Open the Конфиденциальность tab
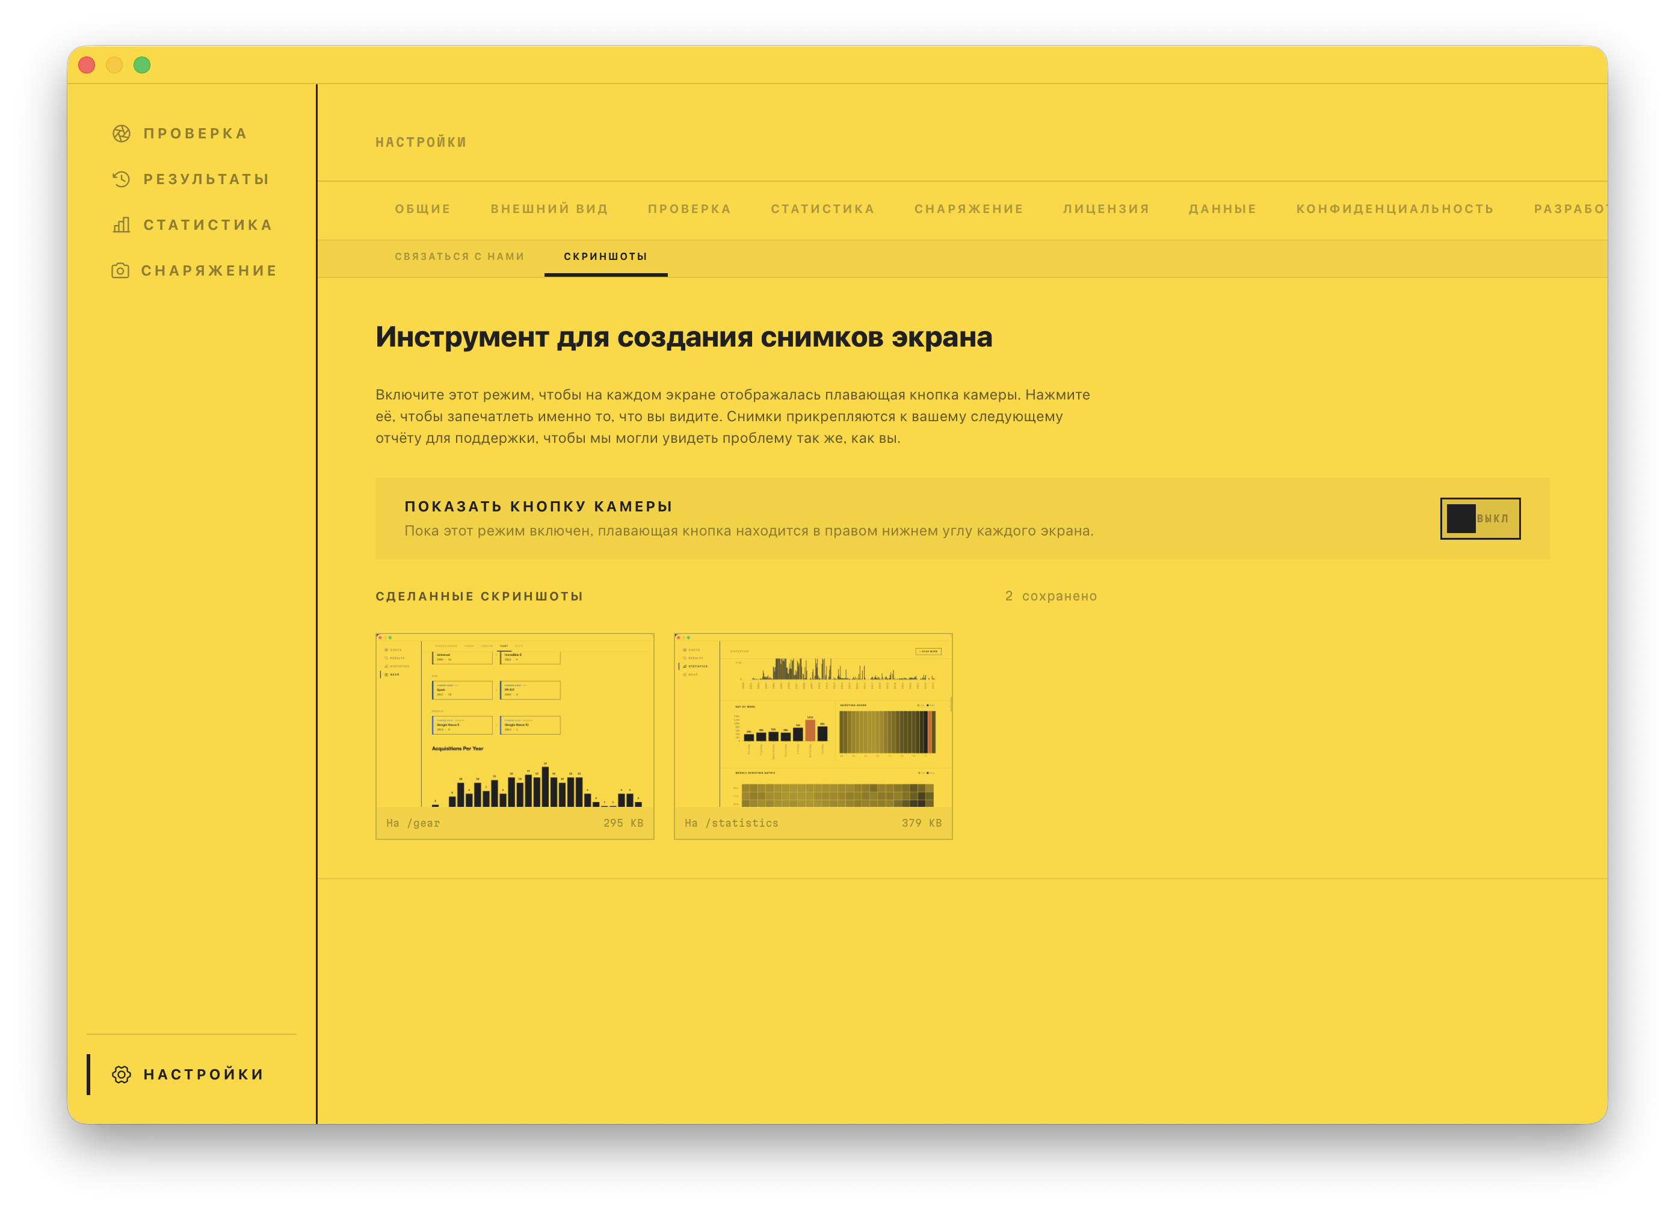 click(1395, 209)
